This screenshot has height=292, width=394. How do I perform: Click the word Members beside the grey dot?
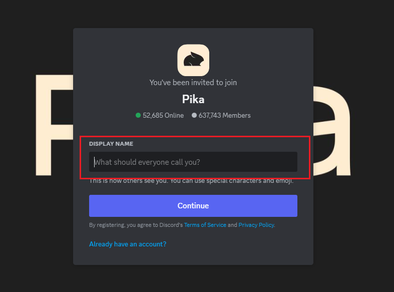tap(236, 115)
